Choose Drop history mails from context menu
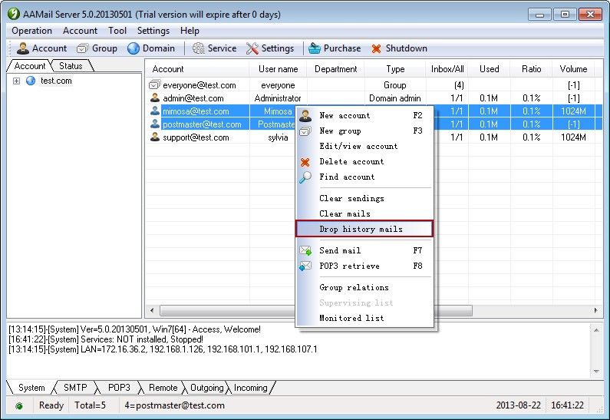The image size is (610, 420). (364, 229)
